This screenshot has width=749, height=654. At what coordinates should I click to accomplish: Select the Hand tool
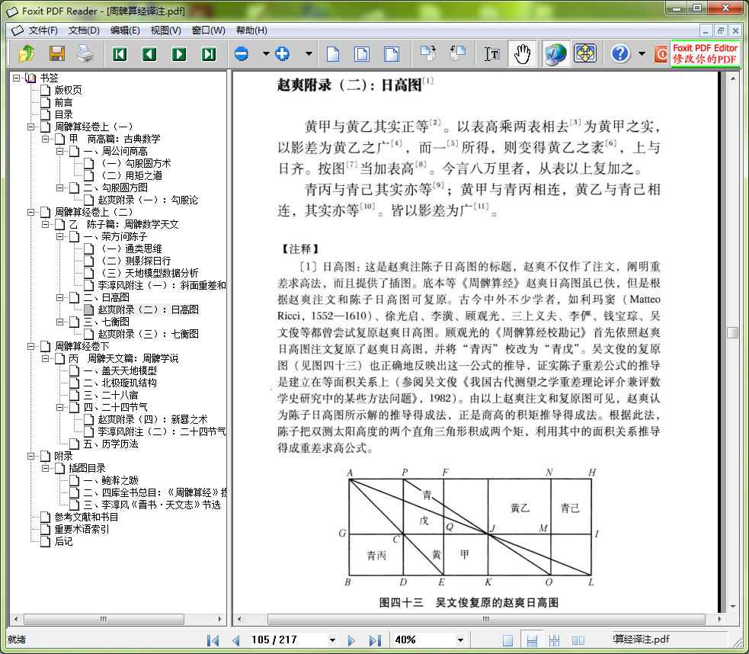(522, 54)
